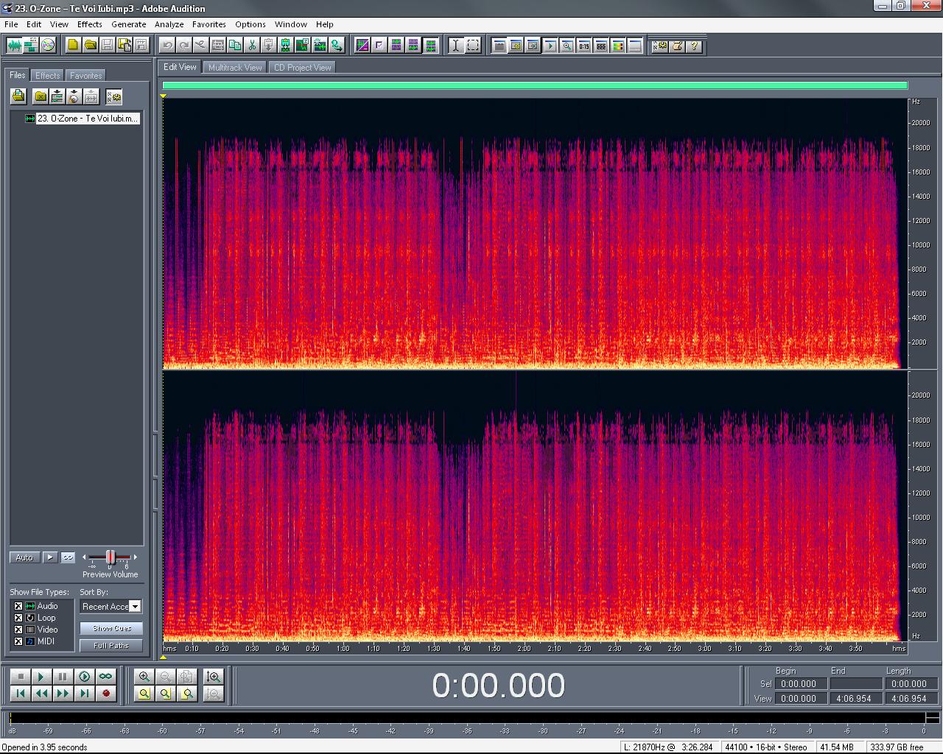Start recording with red Record button
Screen dimensions: 943x754
click(x=105, y=694)
